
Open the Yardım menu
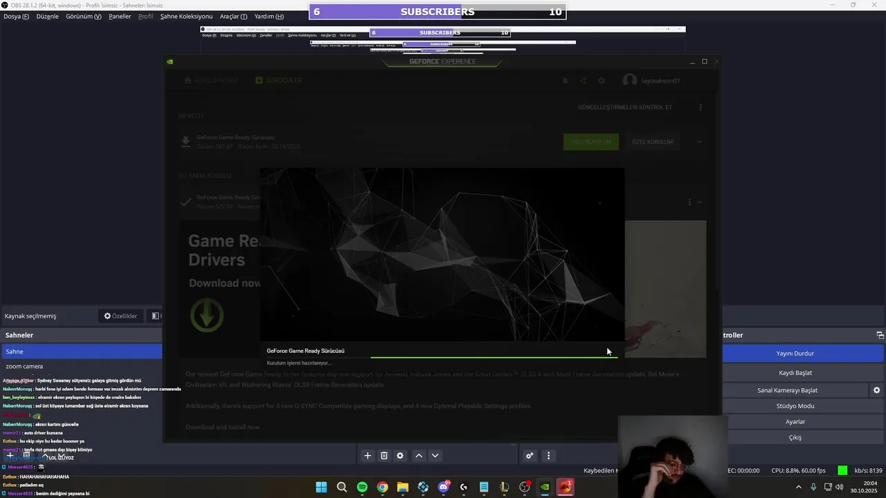pos(269,16)
